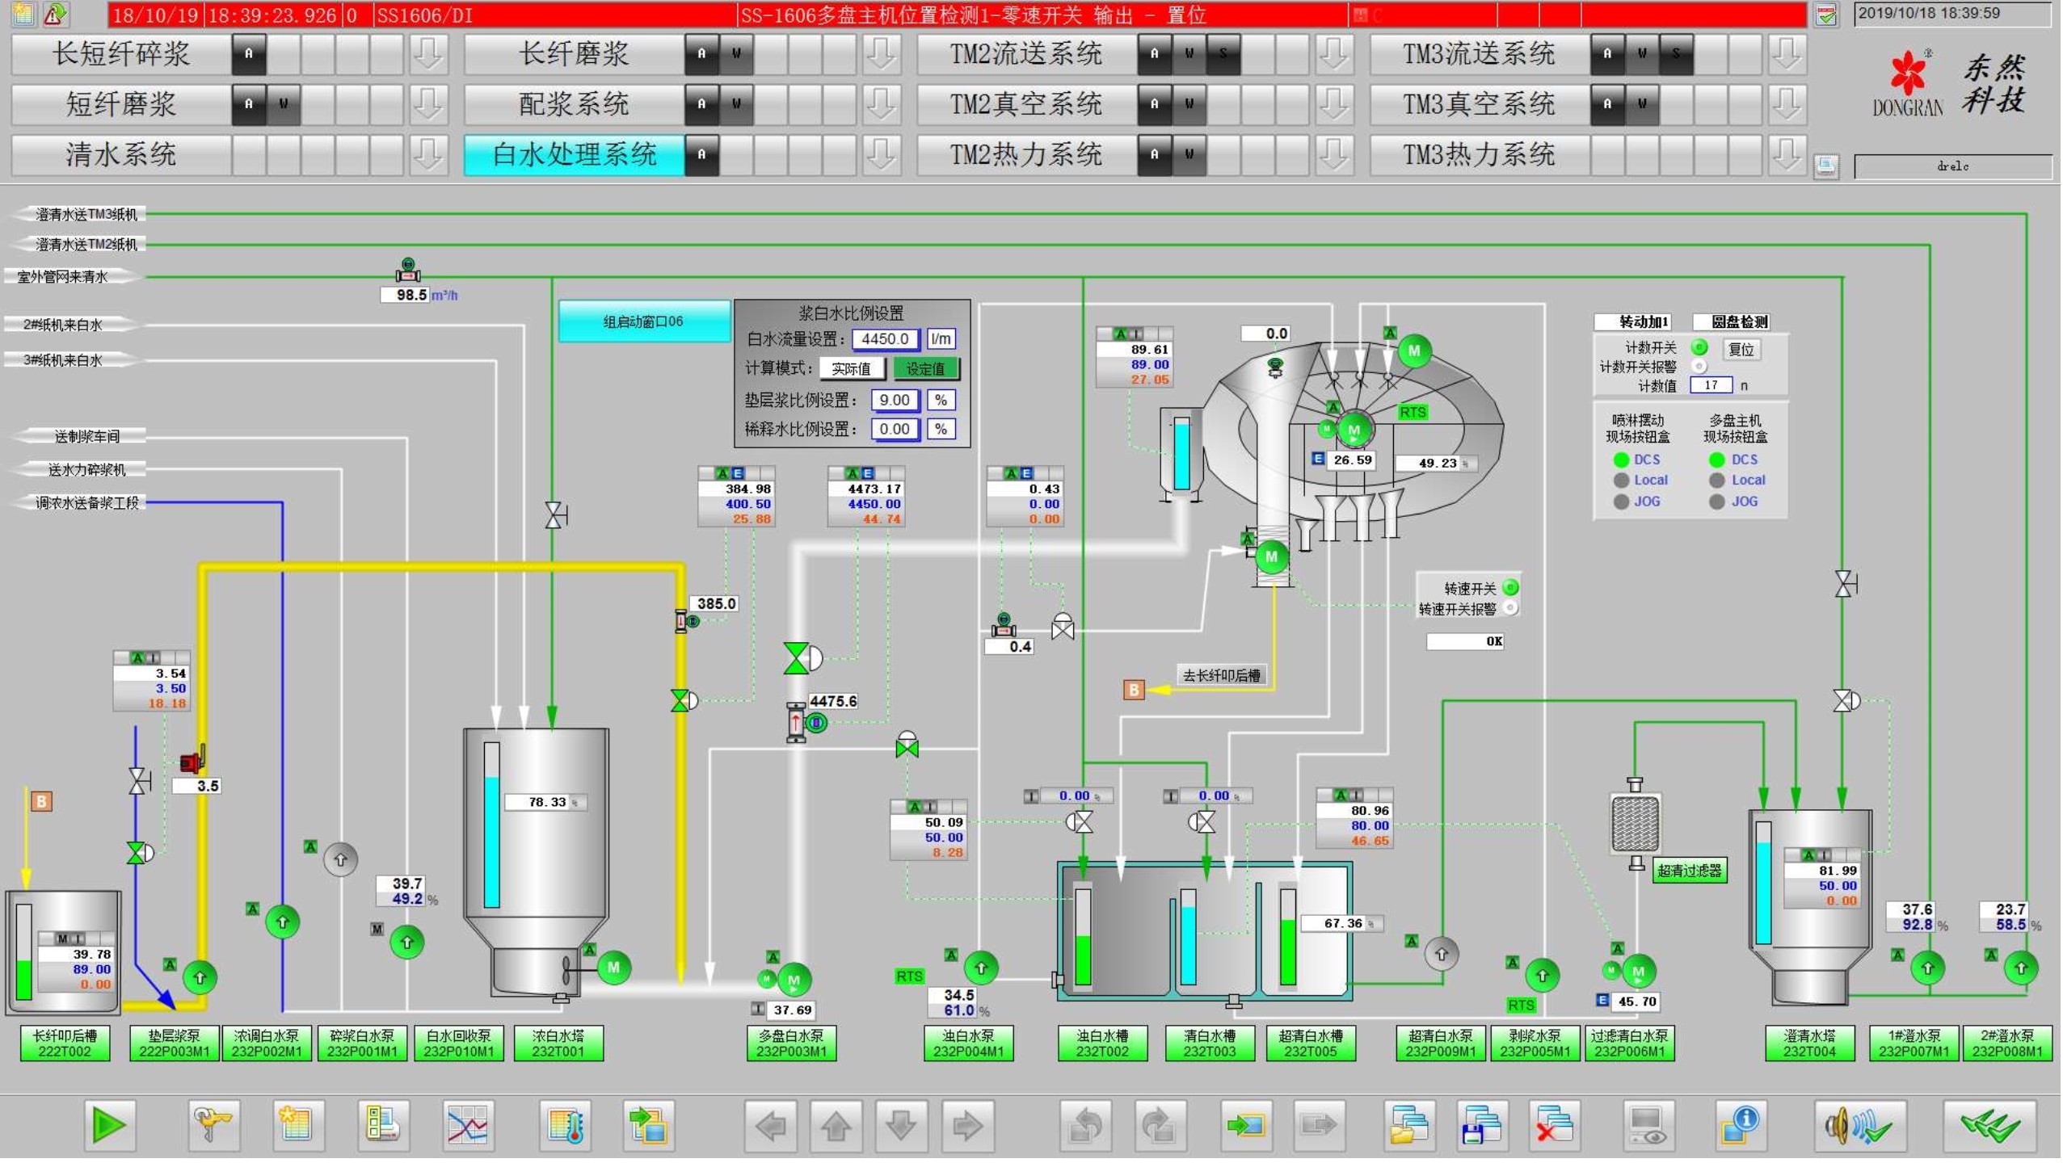
Task: Select 设定值 calculation mode
Action: (x=926, y=370)
